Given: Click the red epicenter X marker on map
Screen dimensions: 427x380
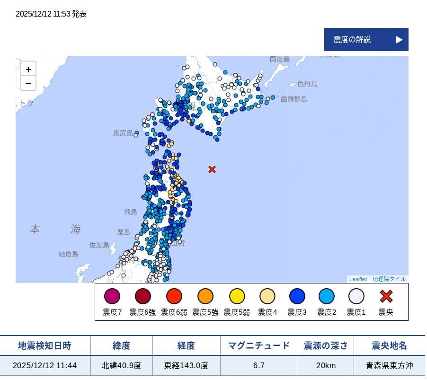Looking at the screenshot, I should pyautogui.click(x=212, y=169).
